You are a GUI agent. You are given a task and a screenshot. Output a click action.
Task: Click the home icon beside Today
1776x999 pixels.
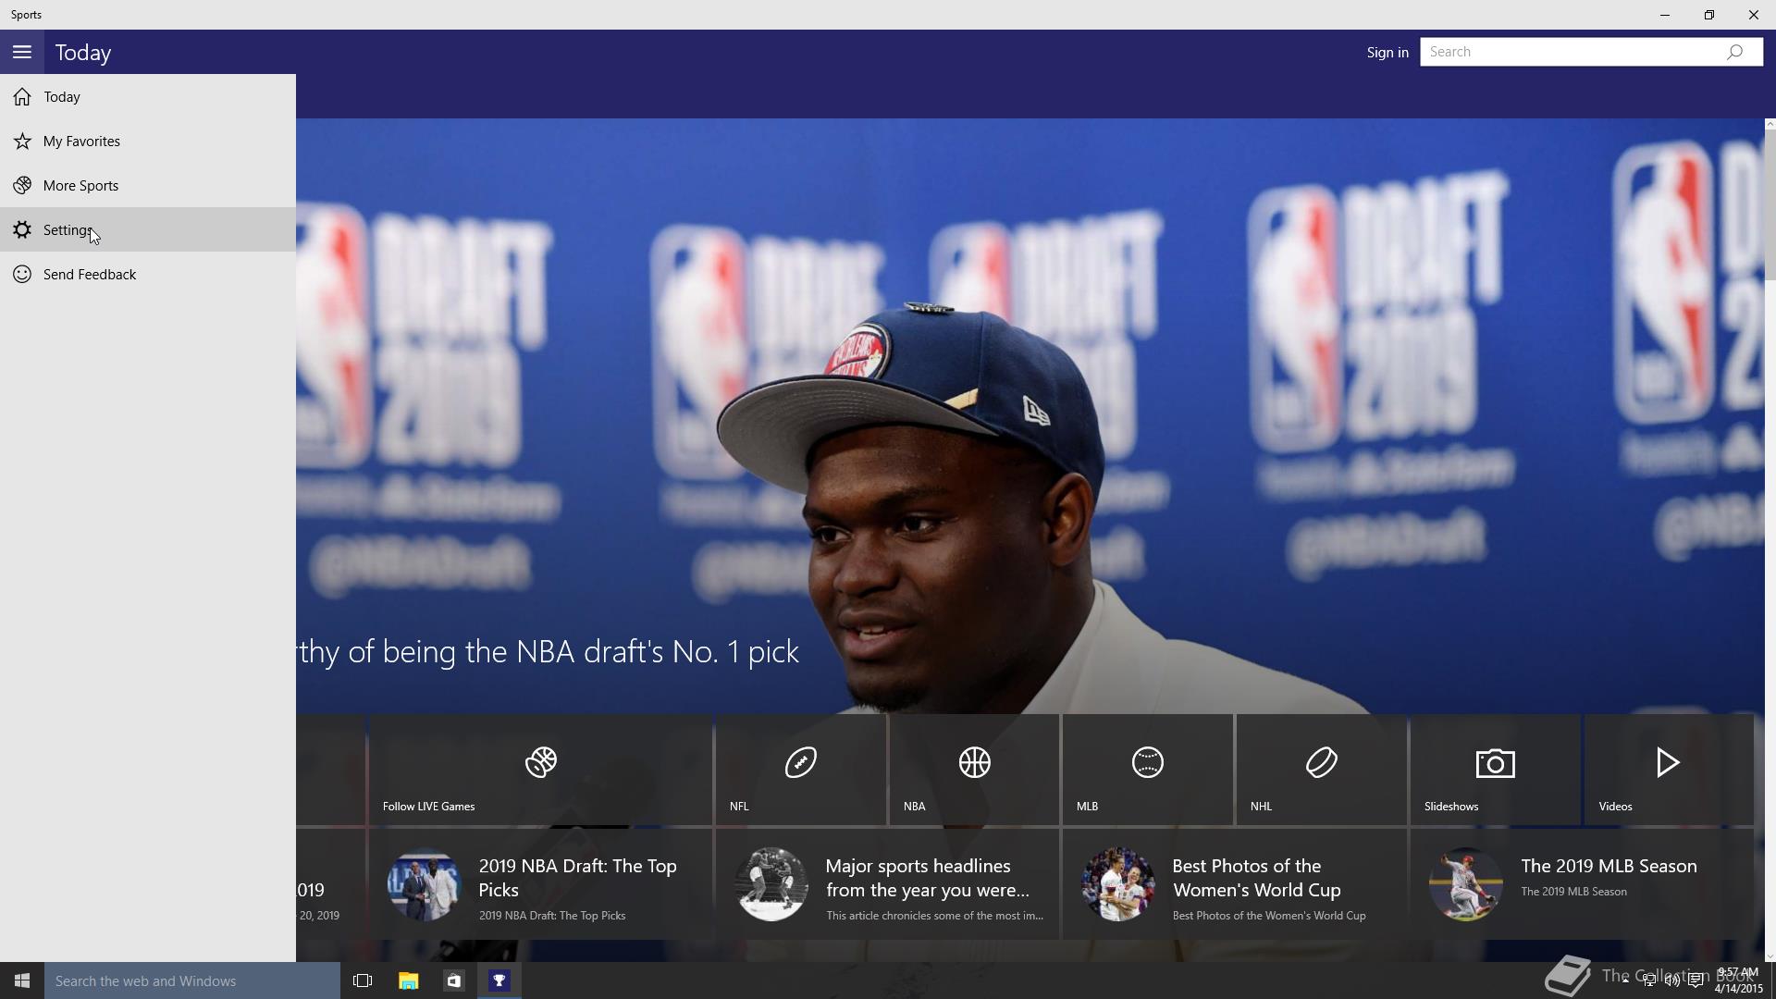(22, 96)
